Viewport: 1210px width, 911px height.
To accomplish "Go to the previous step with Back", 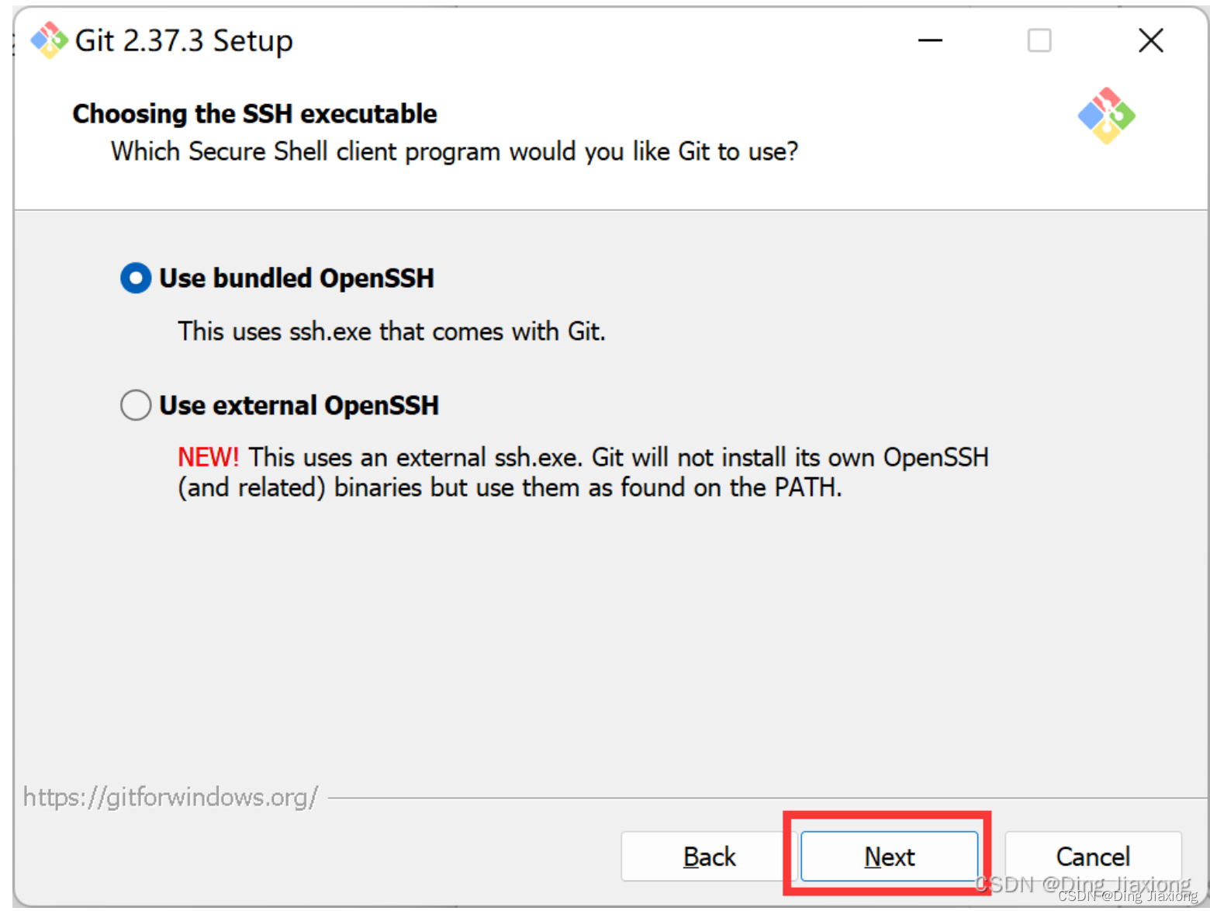I will pyautogui.click(x=709, y=857).
